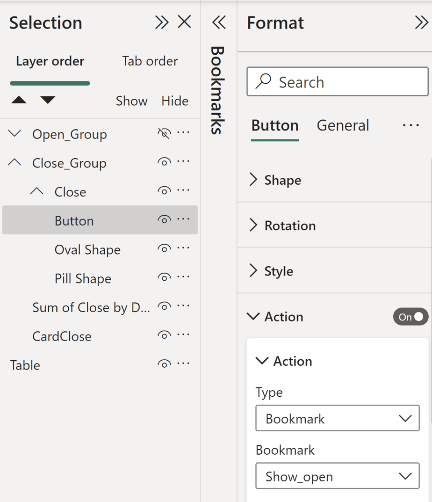Hide the Close_Group layer

coord(163,162)
